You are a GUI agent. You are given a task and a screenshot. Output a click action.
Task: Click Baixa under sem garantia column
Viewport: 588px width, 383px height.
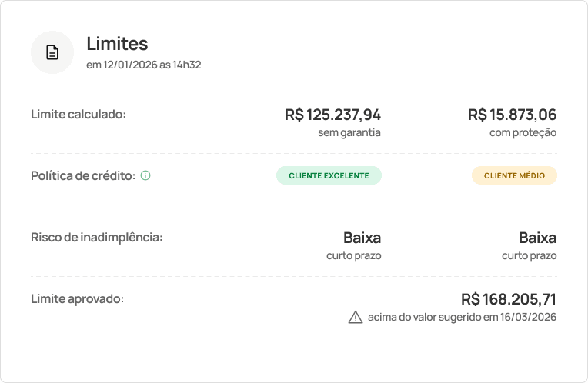pyautogui.click(x=362, y=238)
